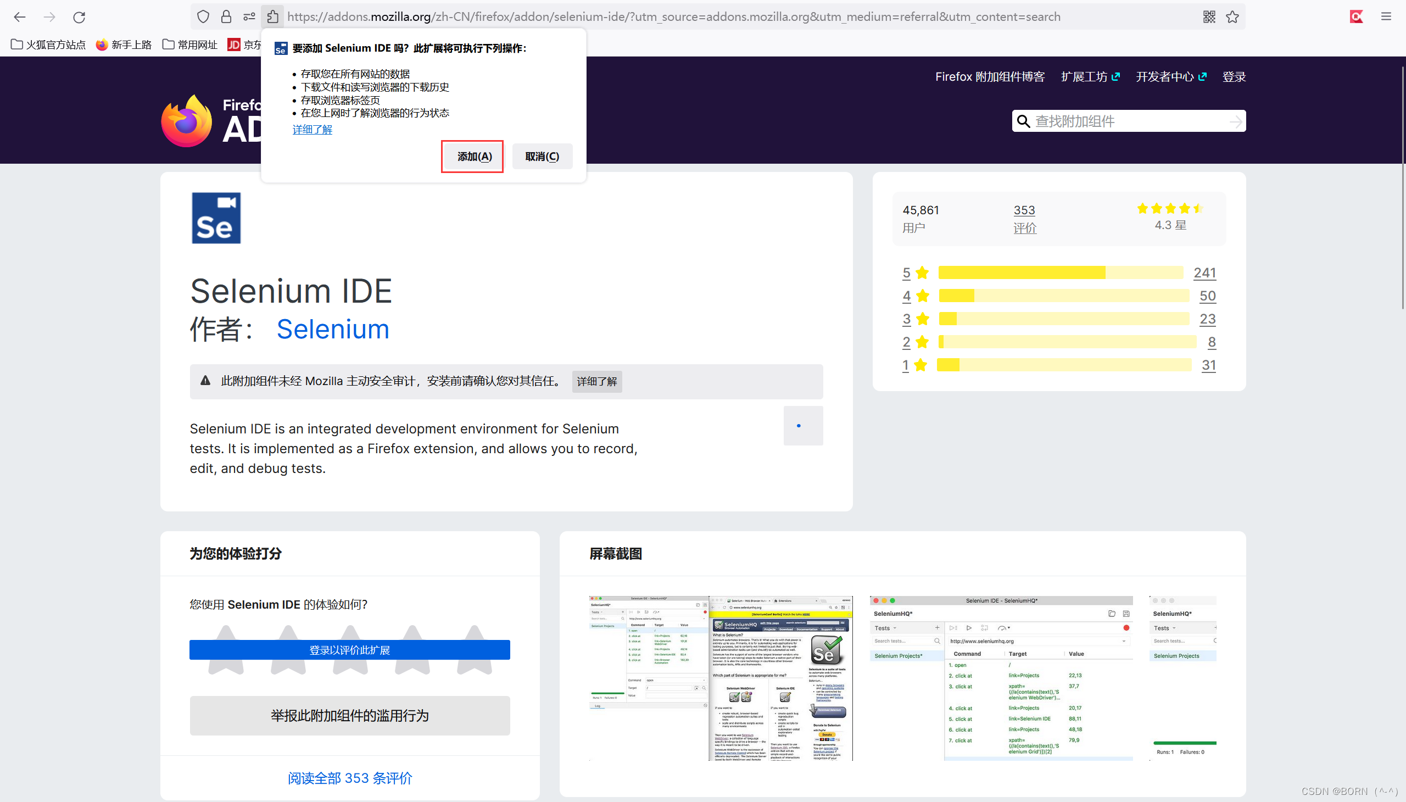This screenshot has width=1406, height=802.
Task: Click the QR code icon in address bar
Action: coord(1209,17)
